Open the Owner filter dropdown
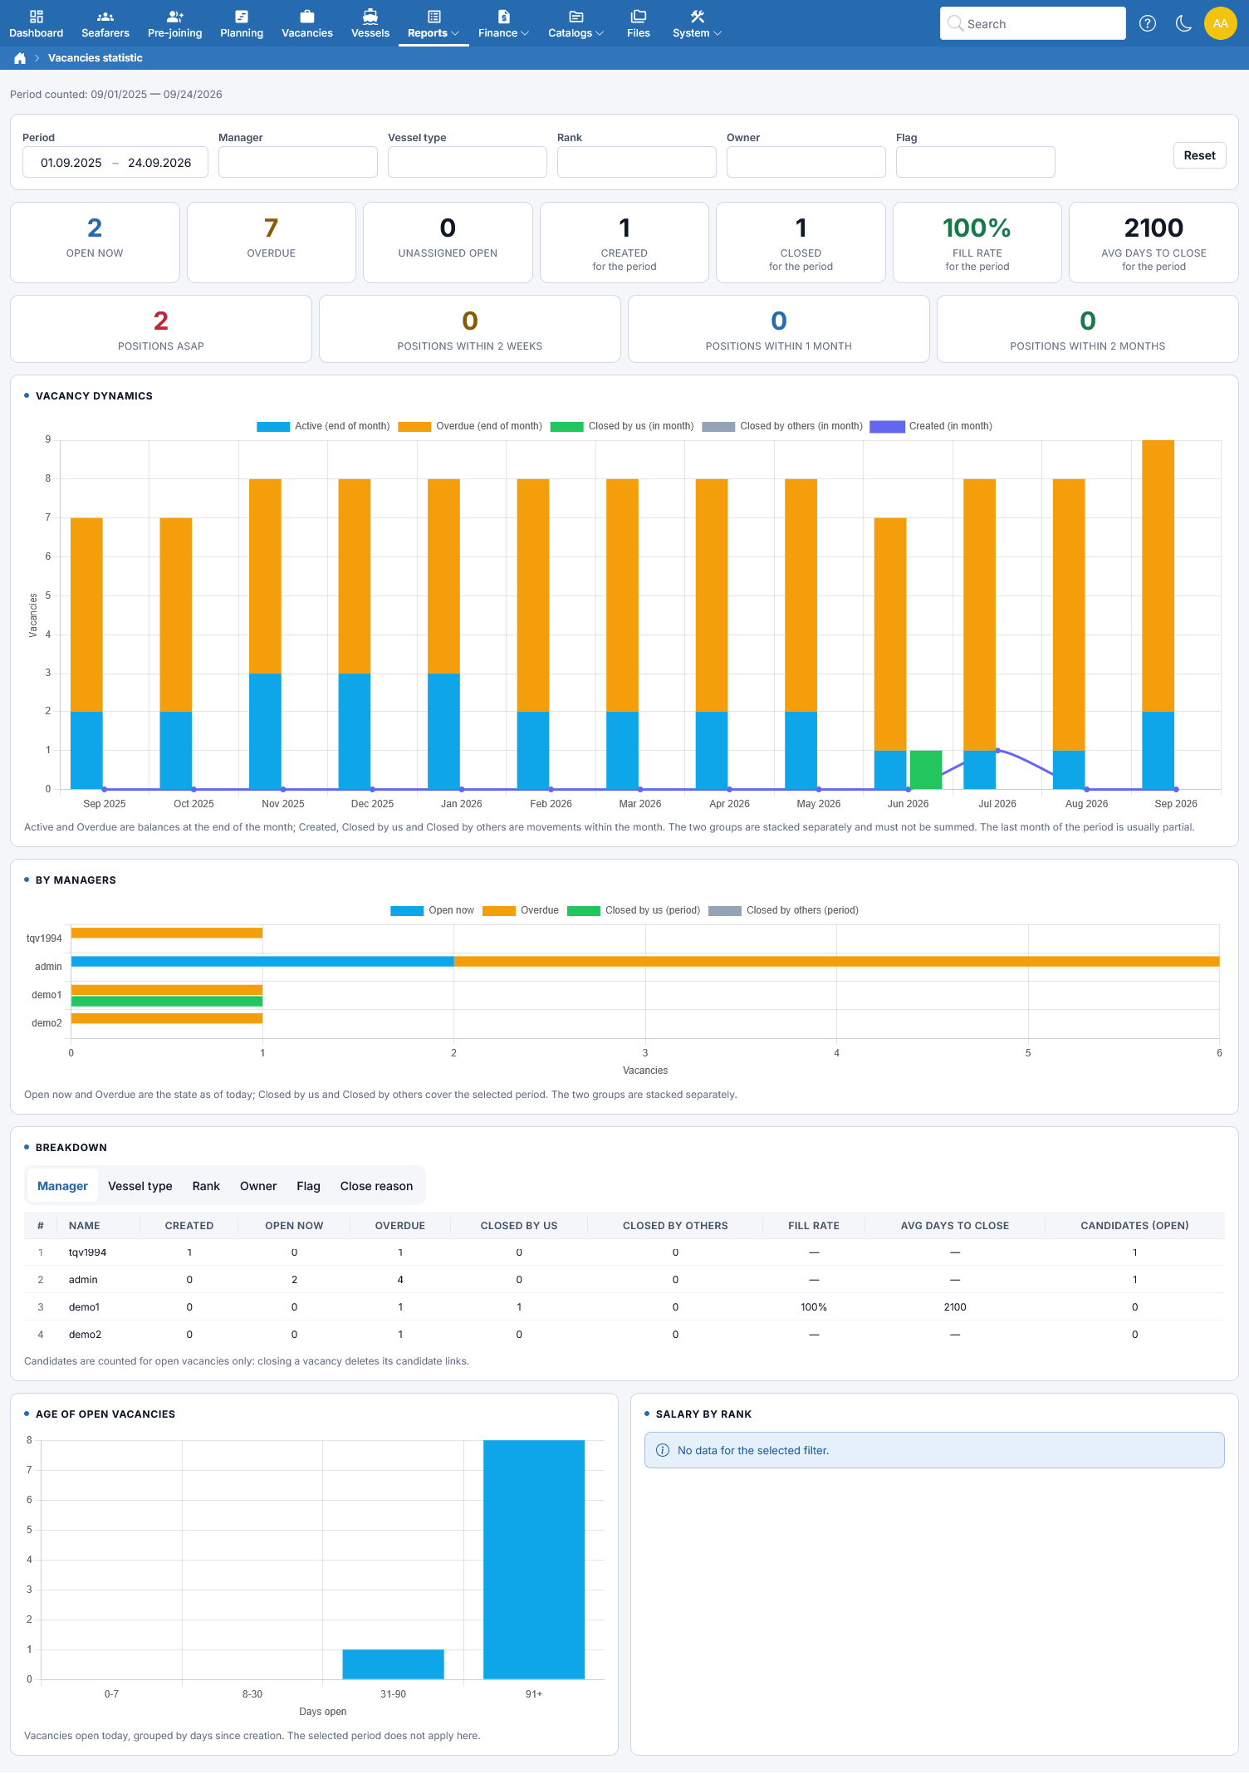This screenshot has height=1774, width=1249. [806, 162]
